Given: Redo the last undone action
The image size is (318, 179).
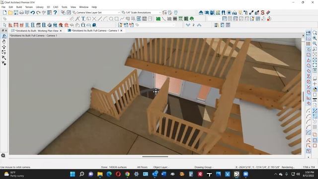Looking at the screenshot, I should pyautogui.click(x=38, y=12).
